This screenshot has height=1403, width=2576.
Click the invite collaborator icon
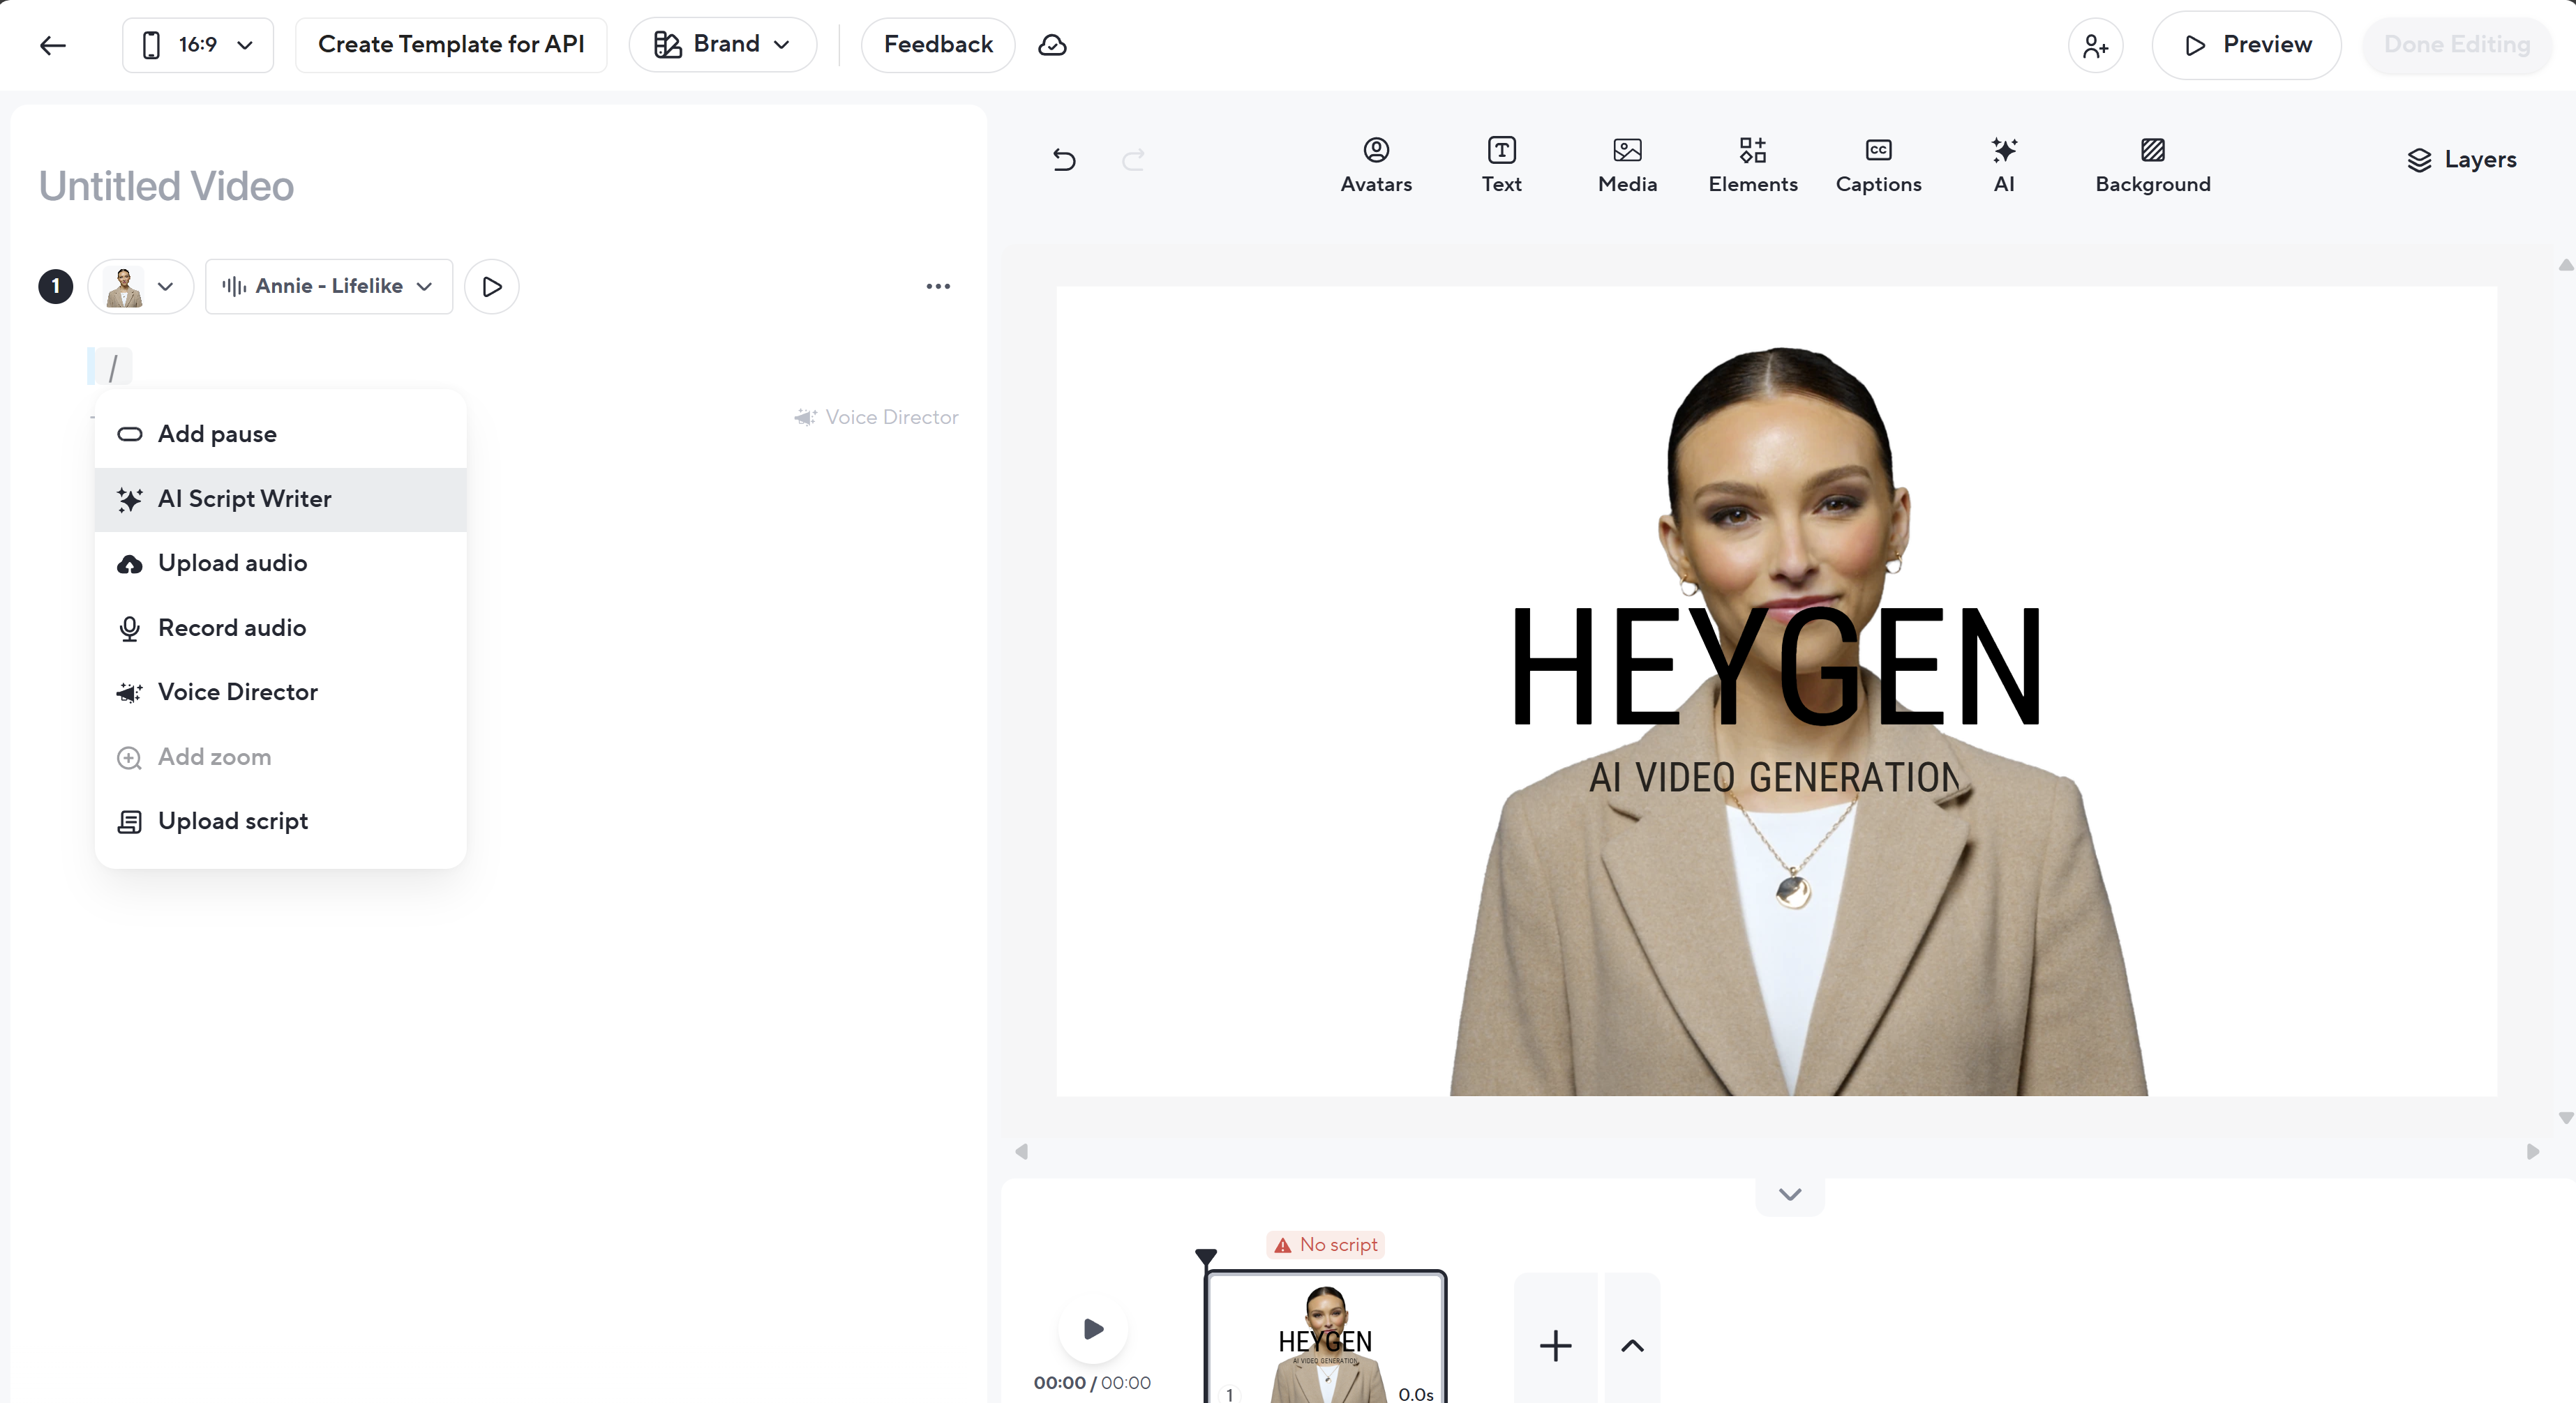pyautogui.click(x=2095, y=45)
